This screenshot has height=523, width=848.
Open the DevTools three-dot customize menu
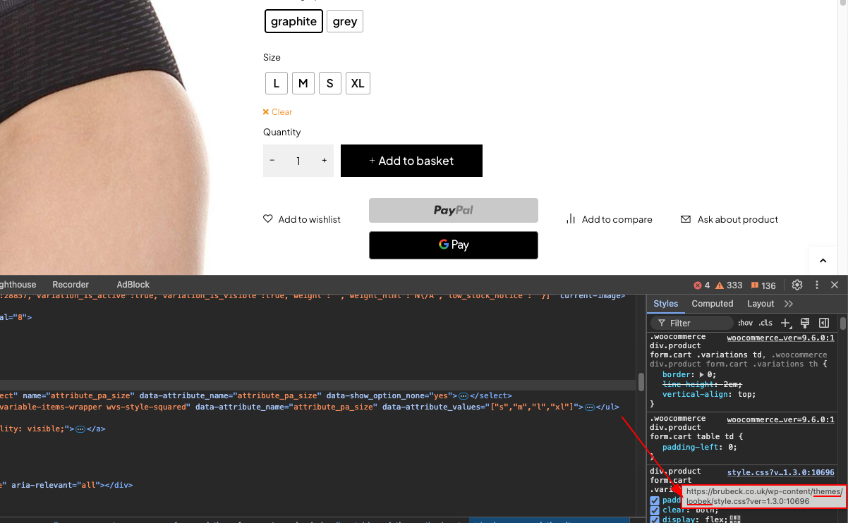(817, 285)
